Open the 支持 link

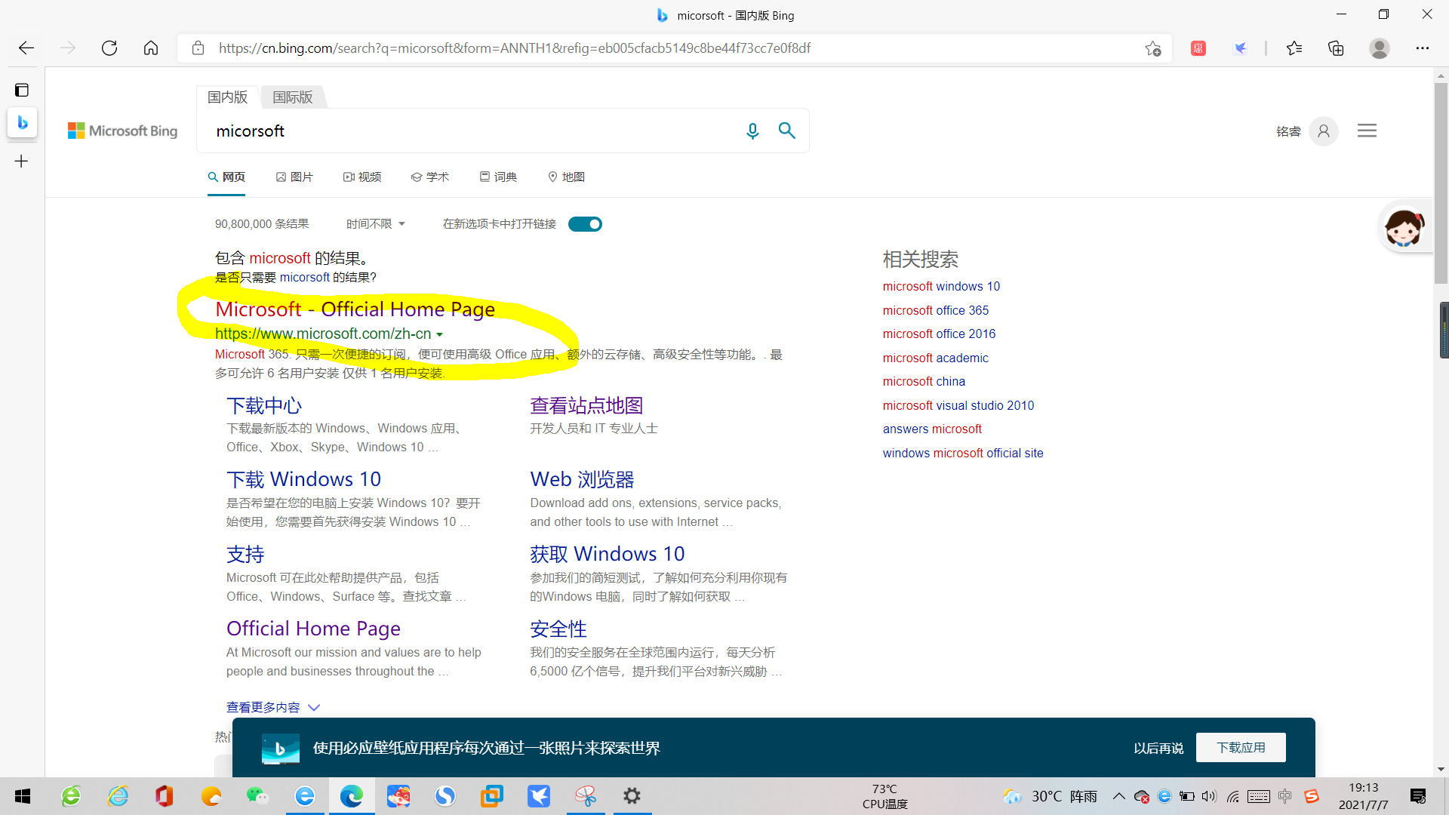tap(245, 554)
